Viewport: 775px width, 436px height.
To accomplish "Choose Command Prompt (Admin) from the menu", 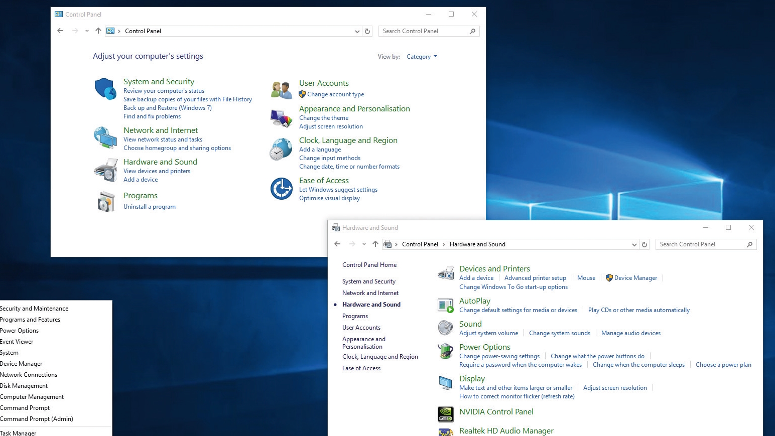I will coord(37,419).
